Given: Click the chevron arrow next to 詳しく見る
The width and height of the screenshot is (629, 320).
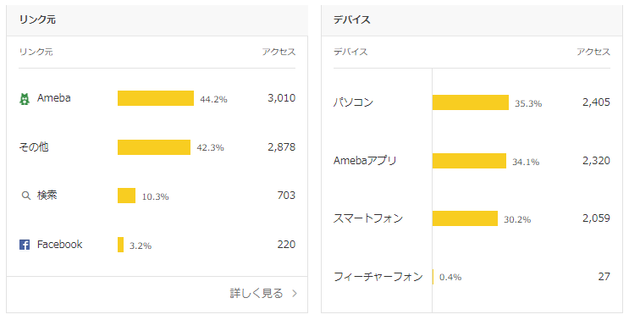Looking at the screenshot, I should tap(295, 294).
